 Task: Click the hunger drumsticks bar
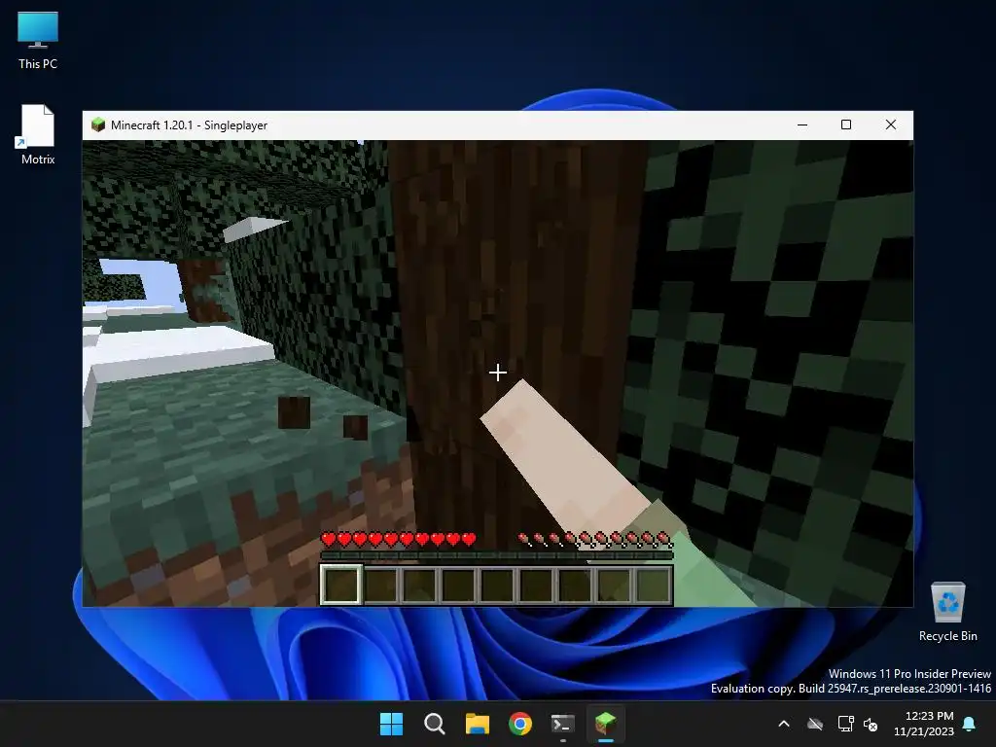pos(596,540)
